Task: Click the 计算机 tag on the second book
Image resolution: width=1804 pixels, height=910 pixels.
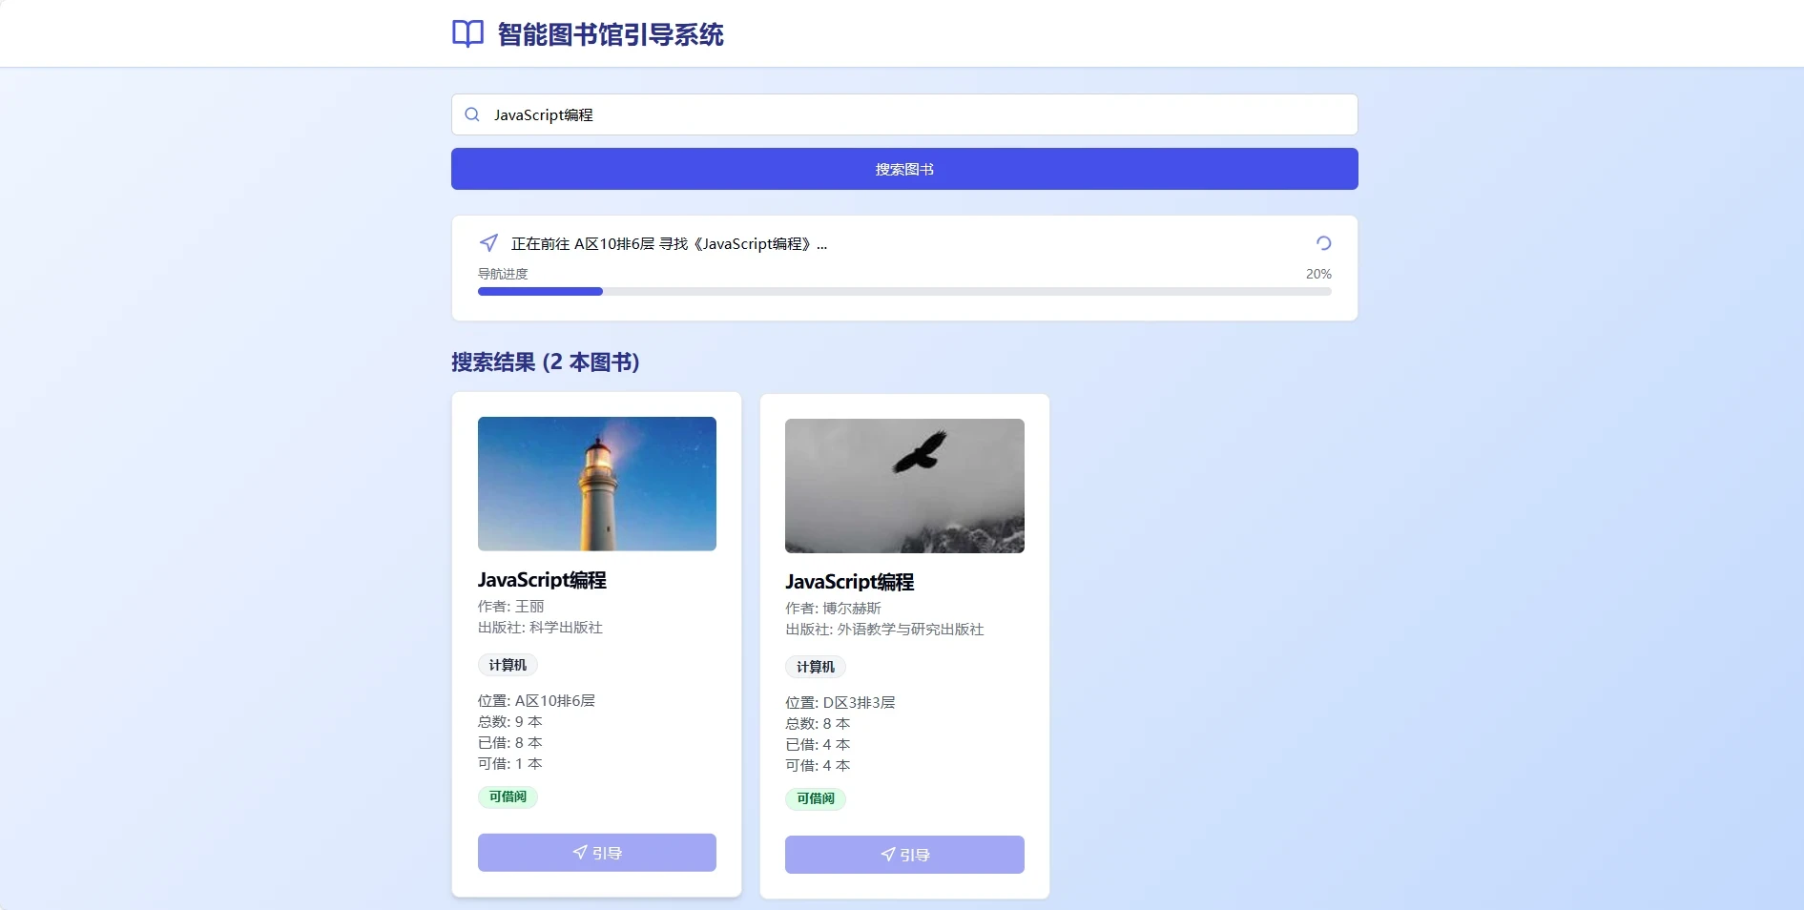Action: pos(815,667)
